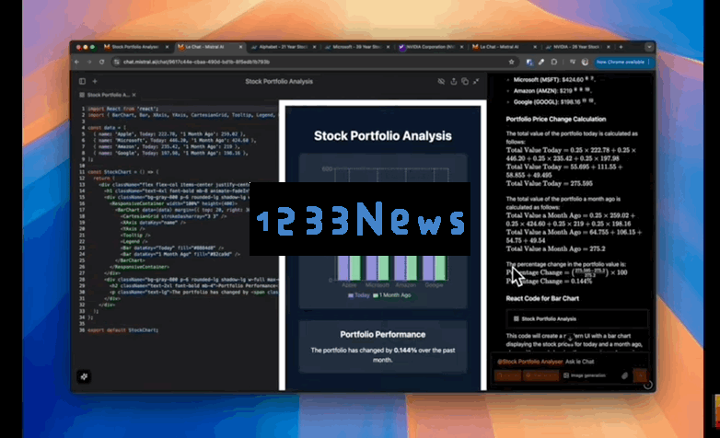Close the Alphabet - 21 Year Stock tab
This screenshot has height=438, width=720.
(315, 47)
